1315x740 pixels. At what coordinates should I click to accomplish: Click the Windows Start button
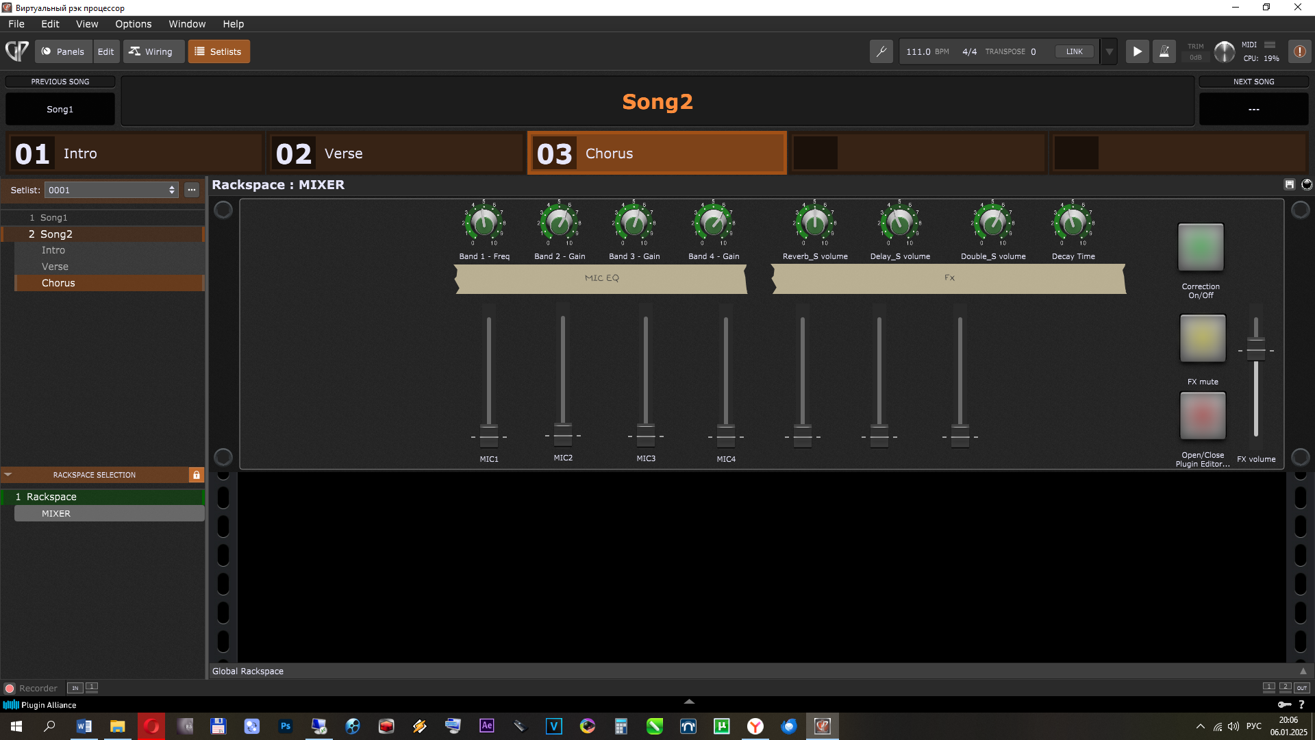pyautogui.click(x=16, y=726)
